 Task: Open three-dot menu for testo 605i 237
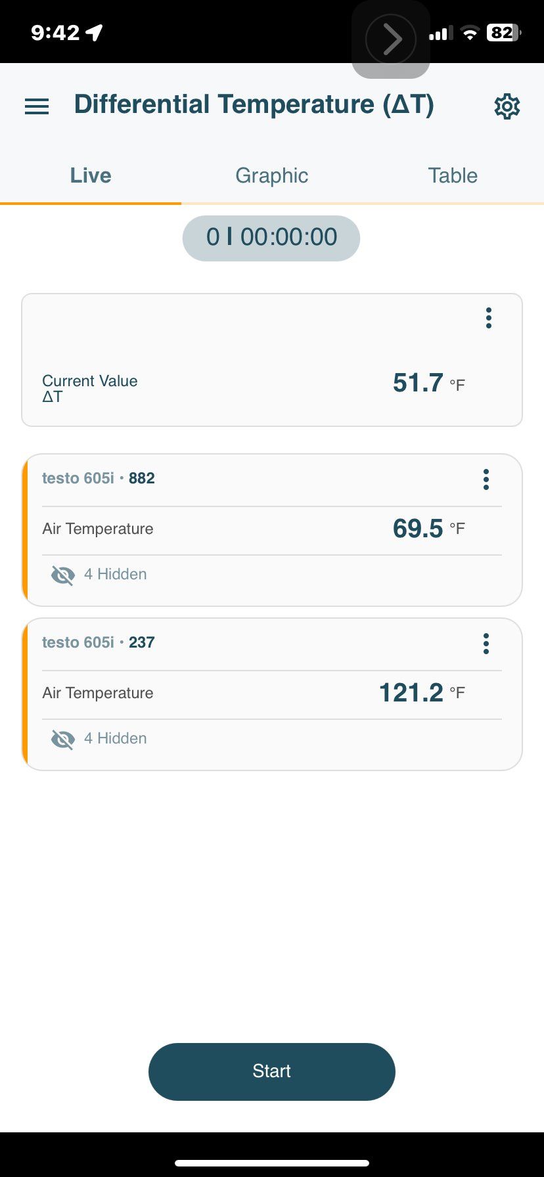(x=486, y=644)
